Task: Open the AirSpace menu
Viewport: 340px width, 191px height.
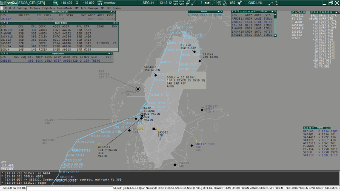Action: point(35,8)
